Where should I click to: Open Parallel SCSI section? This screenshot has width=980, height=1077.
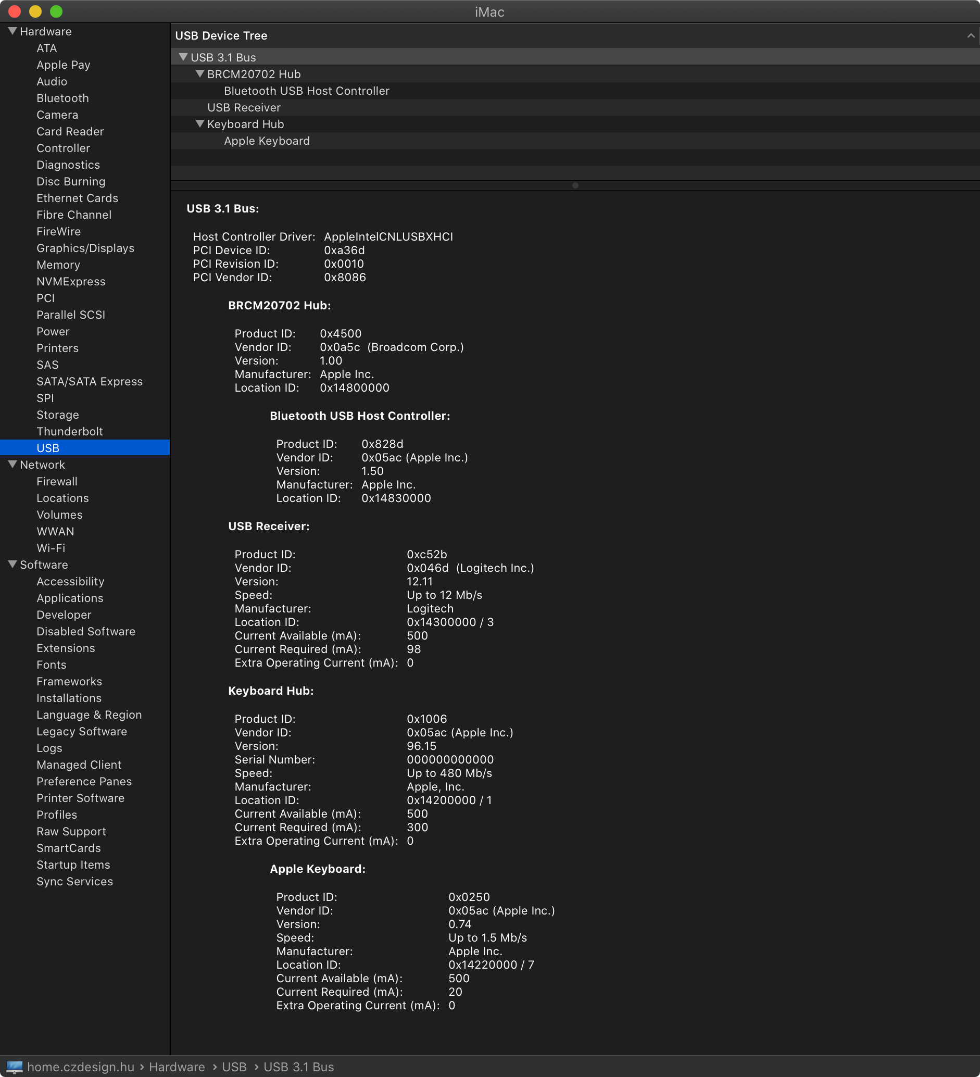coord(70,315)
